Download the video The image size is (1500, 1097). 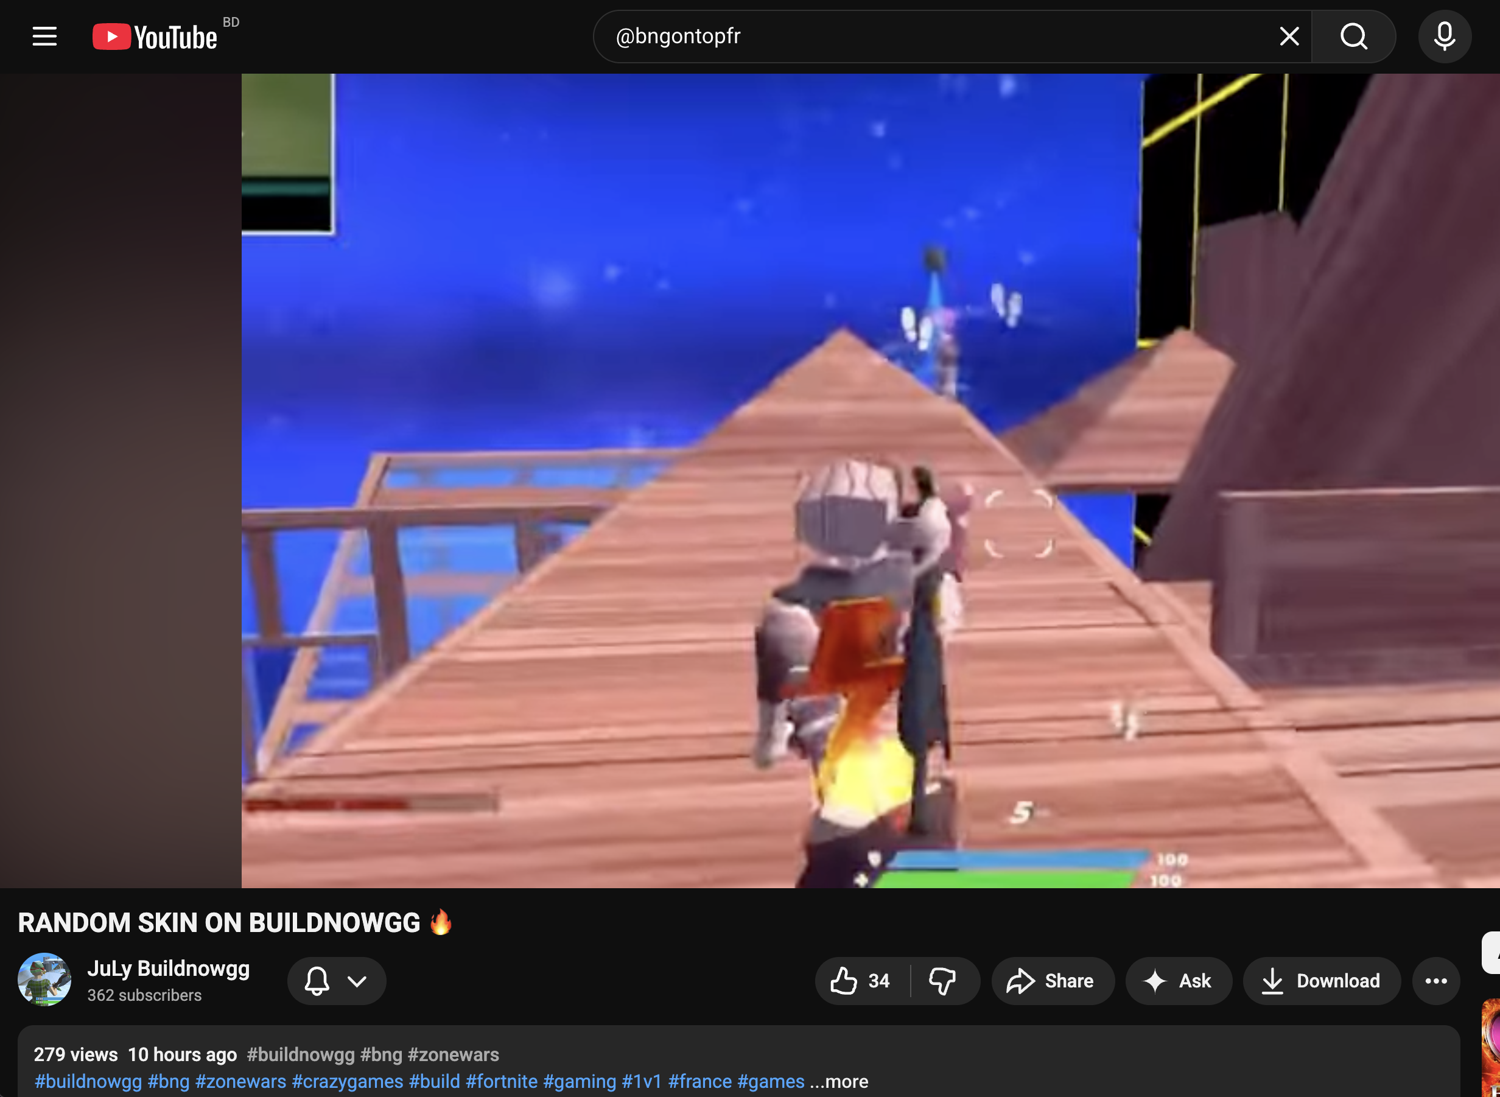[x=1322, y=981]
